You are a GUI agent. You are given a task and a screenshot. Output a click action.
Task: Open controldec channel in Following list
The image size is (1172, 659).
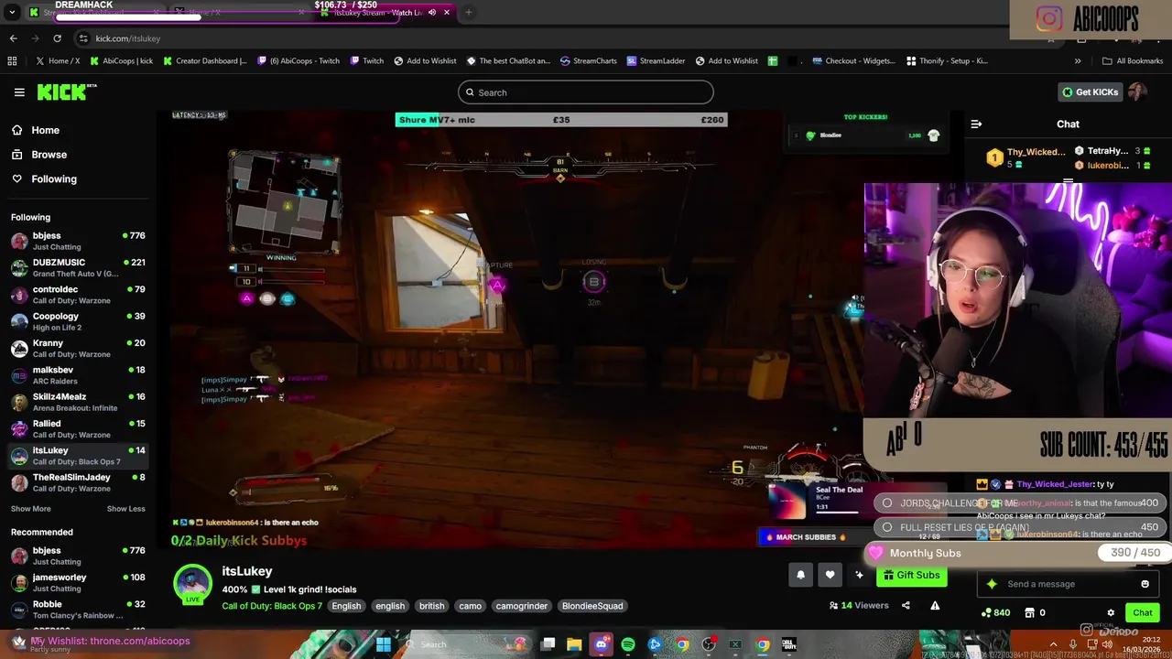click(x=78, y=295)
